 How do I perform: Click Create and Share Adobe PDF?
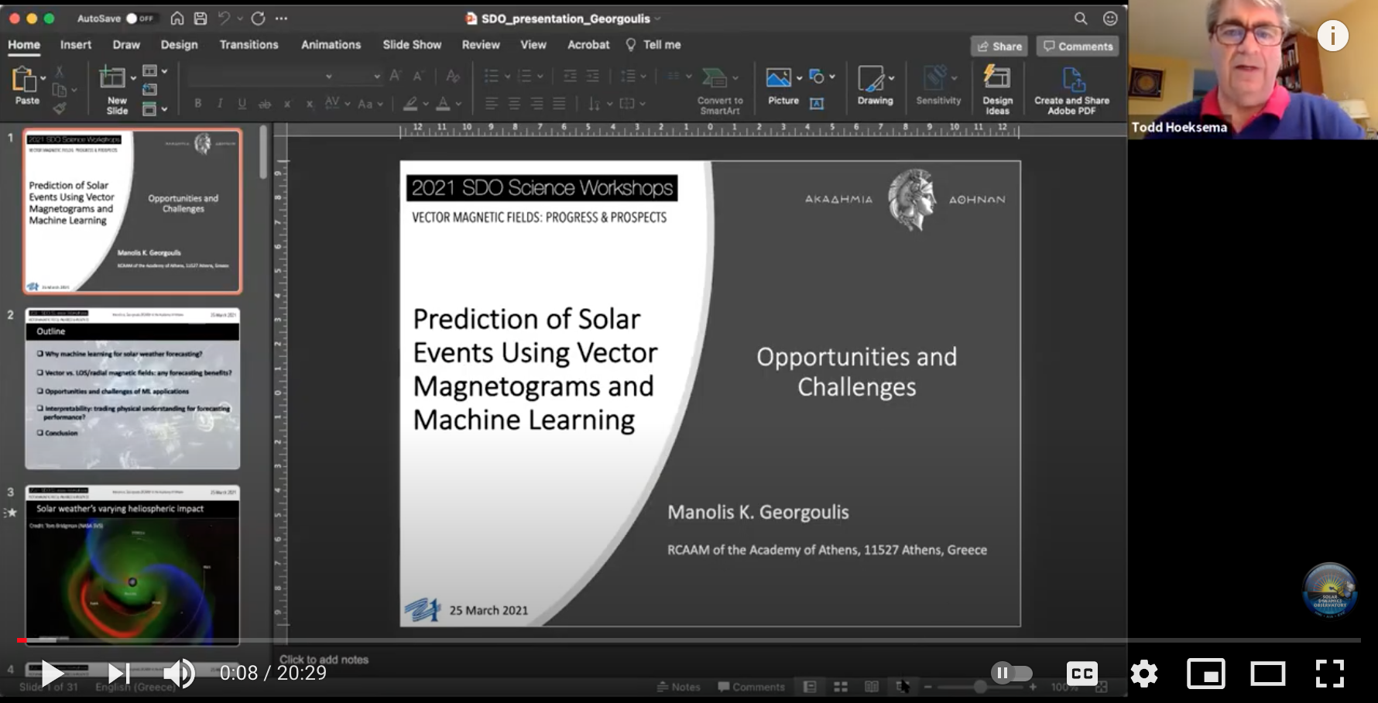(1074, 79)
